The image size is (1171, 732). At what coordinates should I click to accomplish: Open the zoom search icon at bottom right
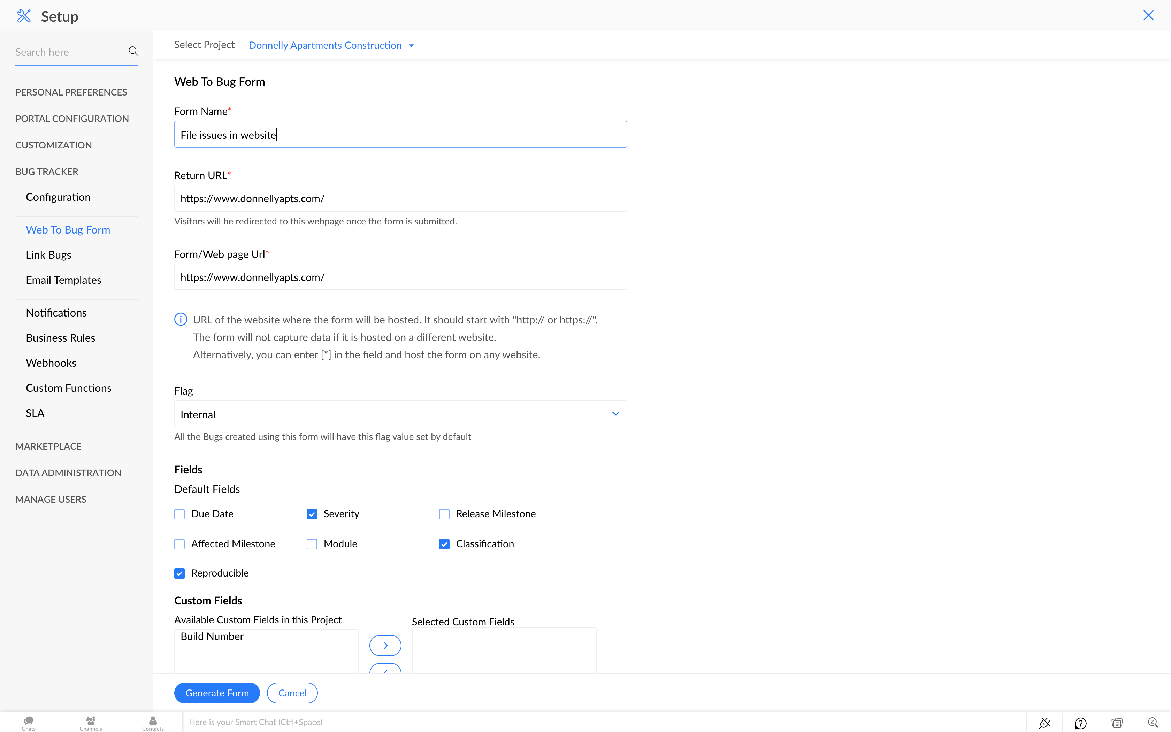pos(1153,723)
